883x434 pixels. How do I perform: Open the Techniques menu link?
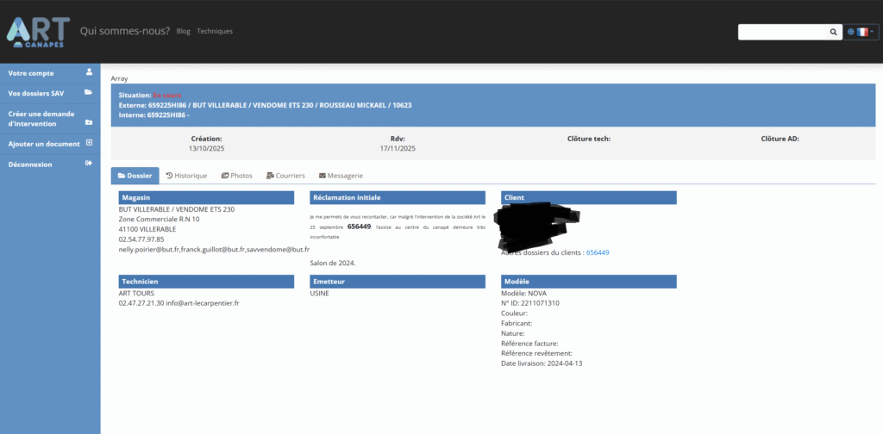215,31
